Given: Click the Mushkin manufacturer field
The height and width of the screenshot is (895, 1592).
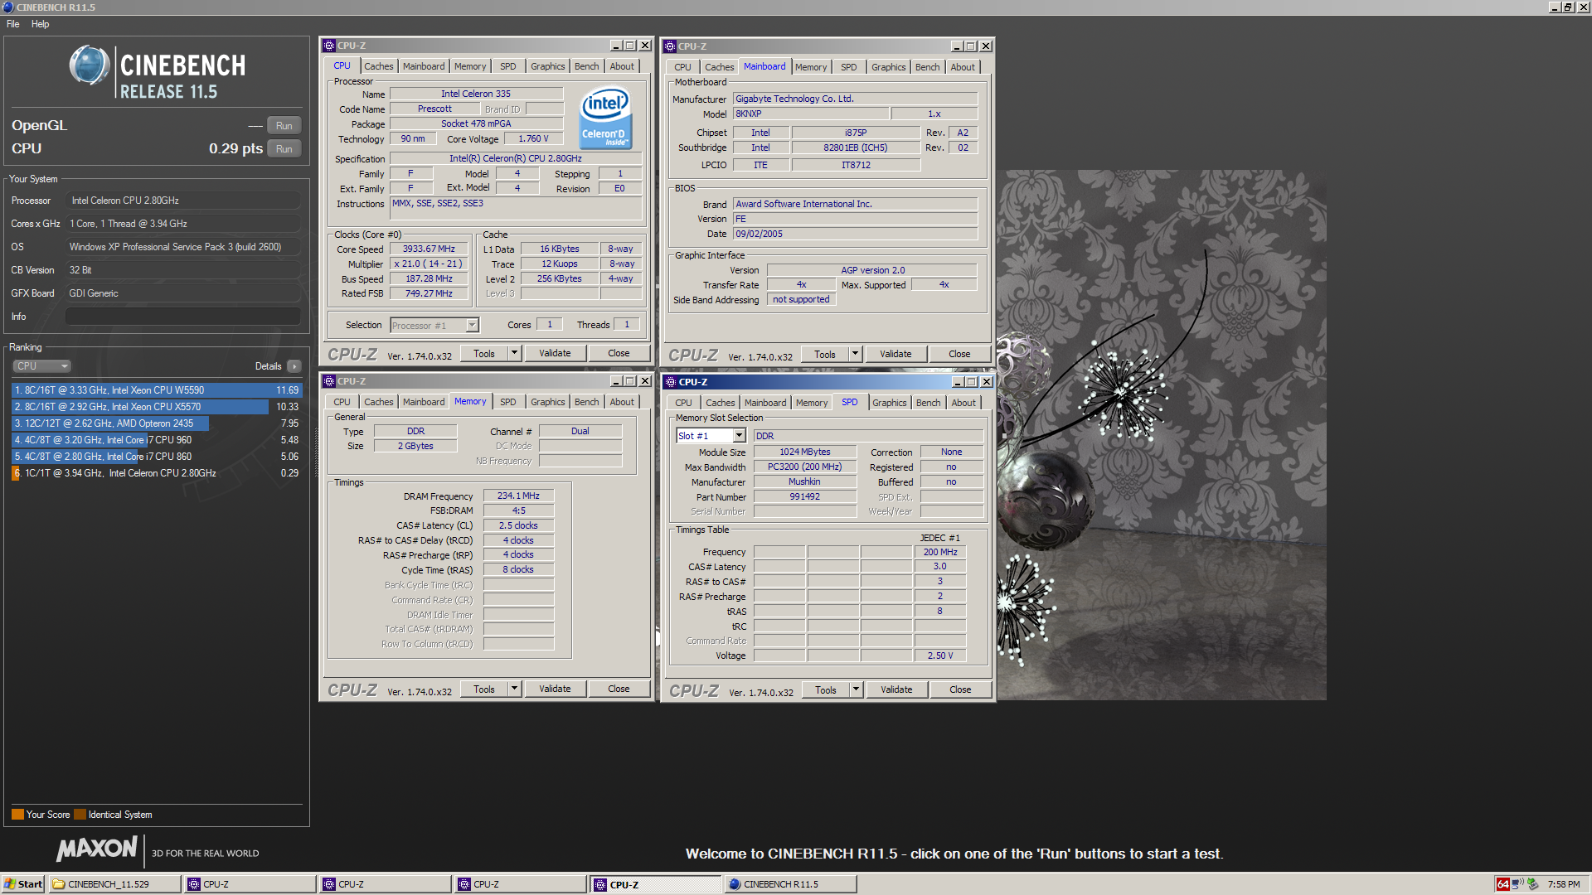Looking at the screenshot, I should [804, 481].
